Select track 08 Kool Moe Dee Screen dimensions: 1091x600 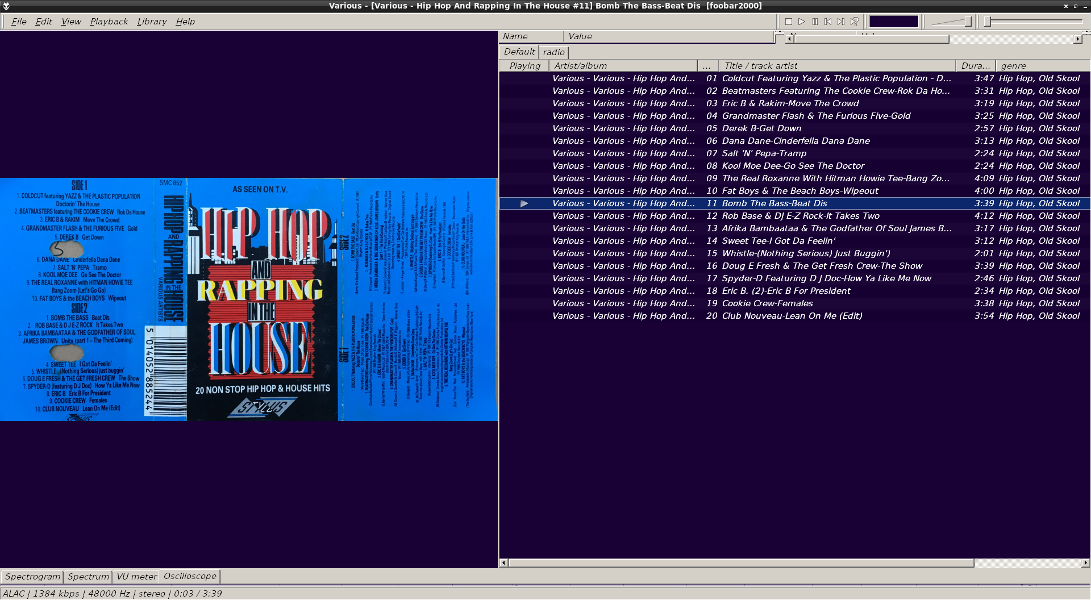coord(795,166)
